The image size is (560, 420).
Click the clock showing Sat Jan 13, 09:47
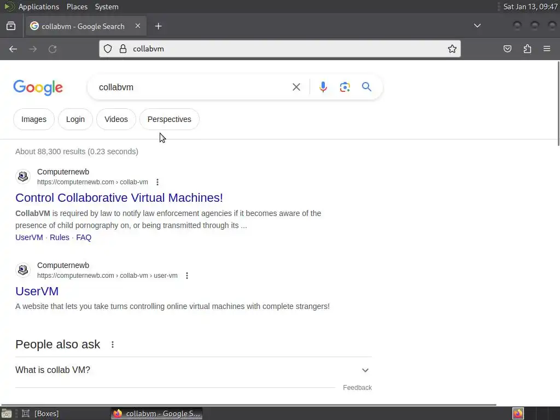click(530, 7)
